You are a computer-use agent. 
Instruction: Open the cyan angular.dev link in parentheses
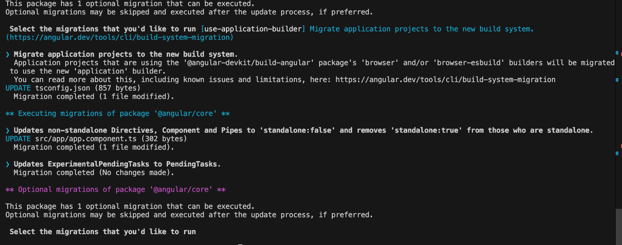[119, 37]
